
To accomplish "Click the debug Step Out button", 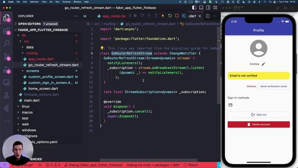I will click(156, 16).
